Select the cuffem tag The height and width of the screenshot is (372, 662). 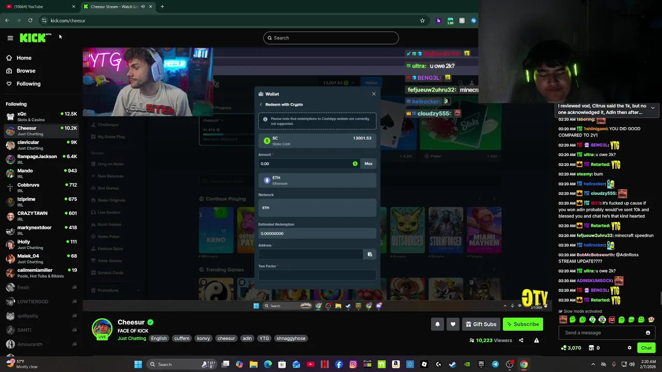pyautogui.click(x=182, y=338)
